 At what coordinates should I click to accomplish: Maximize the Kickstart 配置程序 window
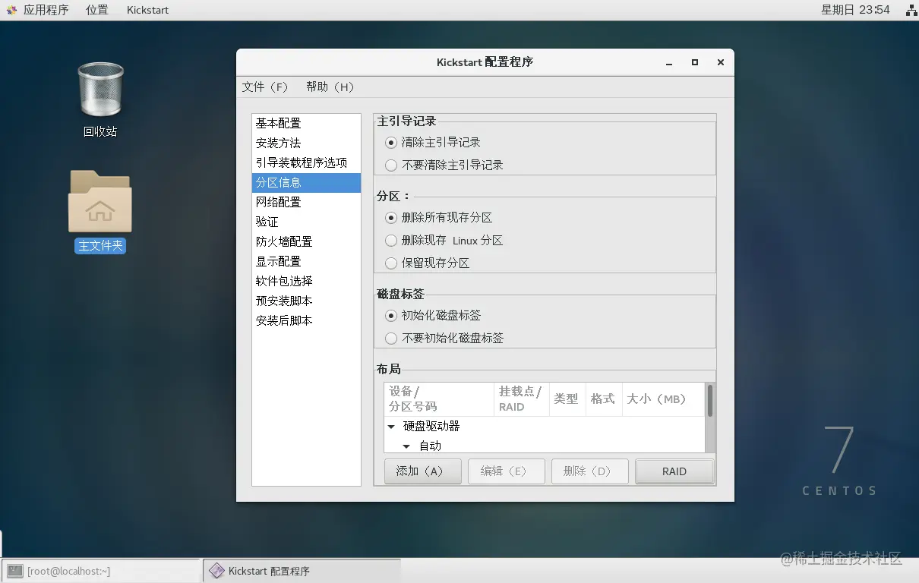(x=694, y=62)
